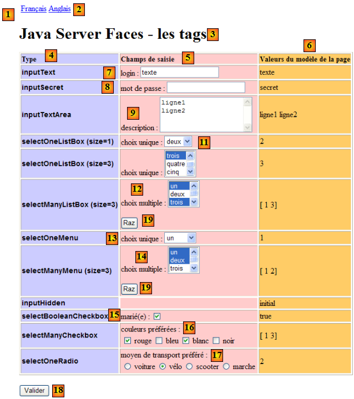Image resolution: width=354 pixels, height=399 pixels.
Task: Toggle the marié(e) checkbox
Action: click(157, 316)
